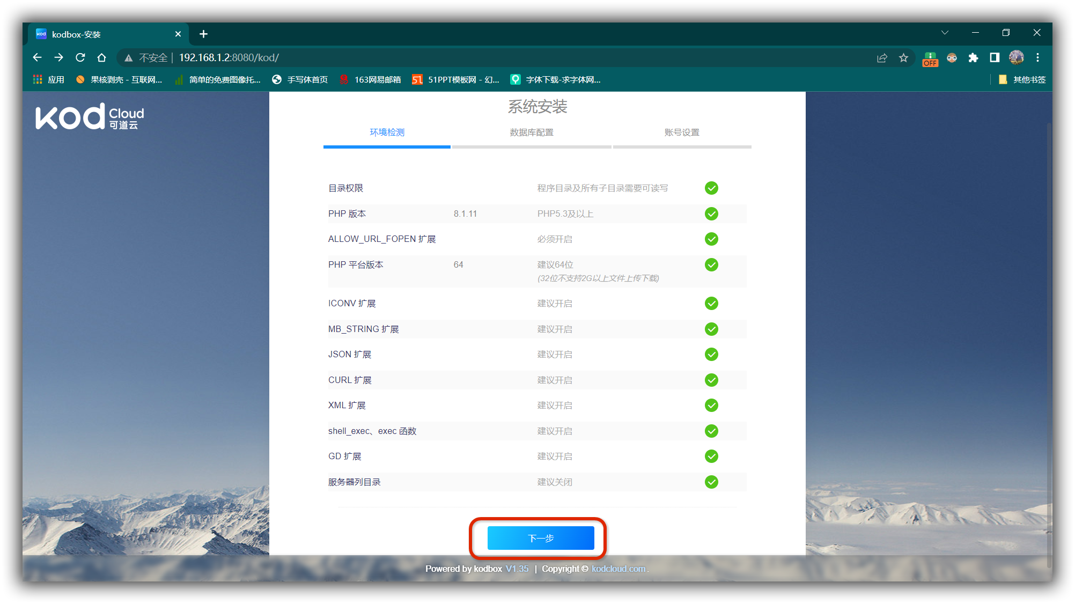Bookmark this page with the star
The height and width of the screenshot is (604, 1075).
[x=903, y=58]
